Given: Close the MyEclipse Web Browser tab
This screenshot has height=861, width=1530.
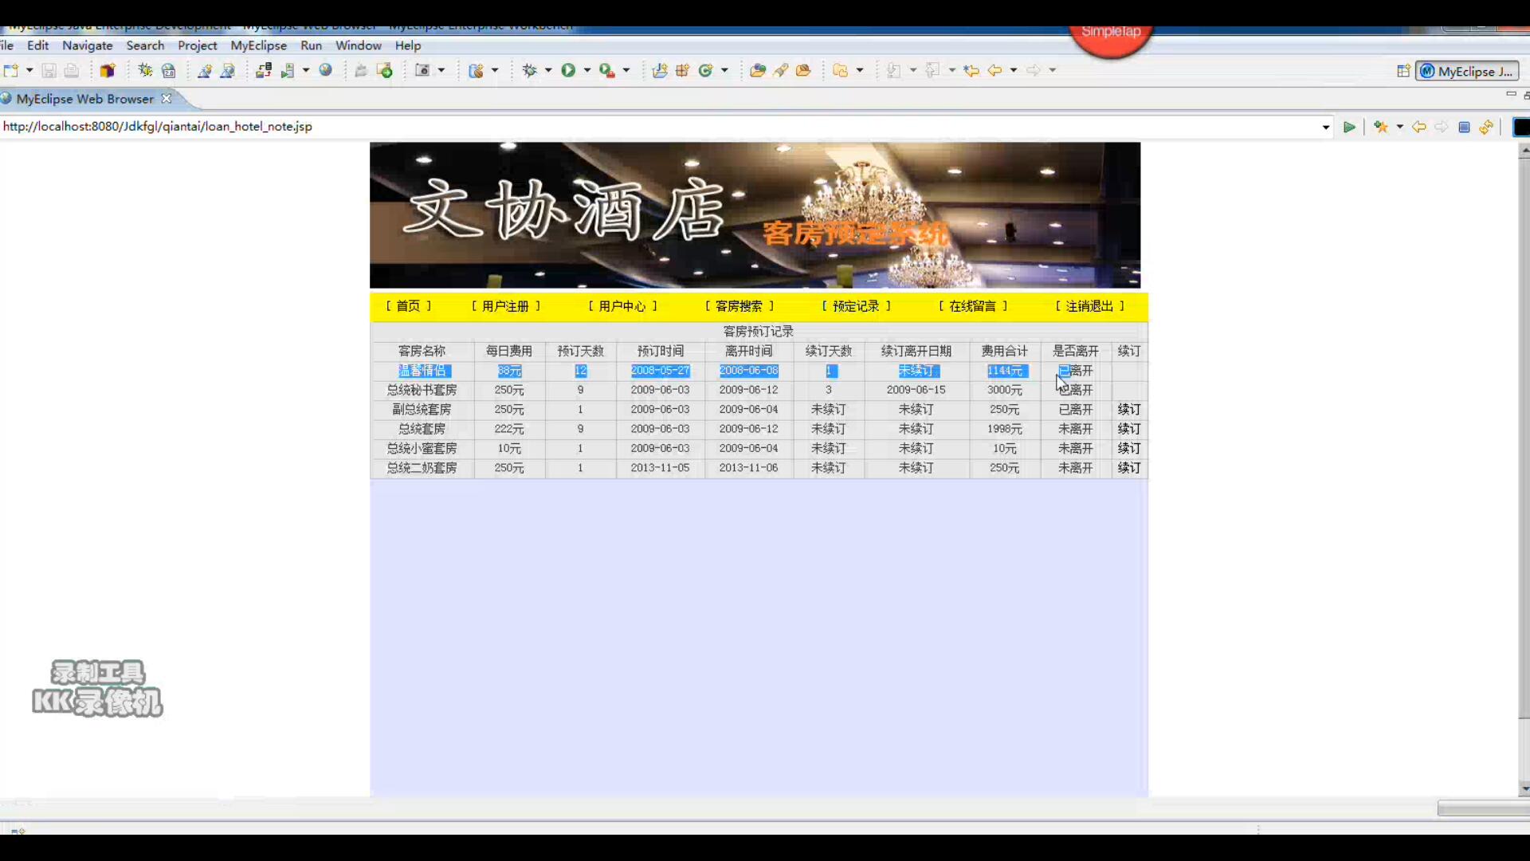Looking at the screenshot, I should coord(167,99).
